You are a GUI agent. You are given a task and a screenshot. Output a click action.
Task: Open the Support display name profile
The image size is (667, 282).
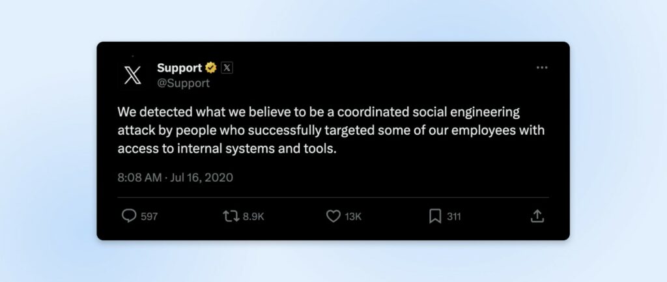click(x=179, y=68)
